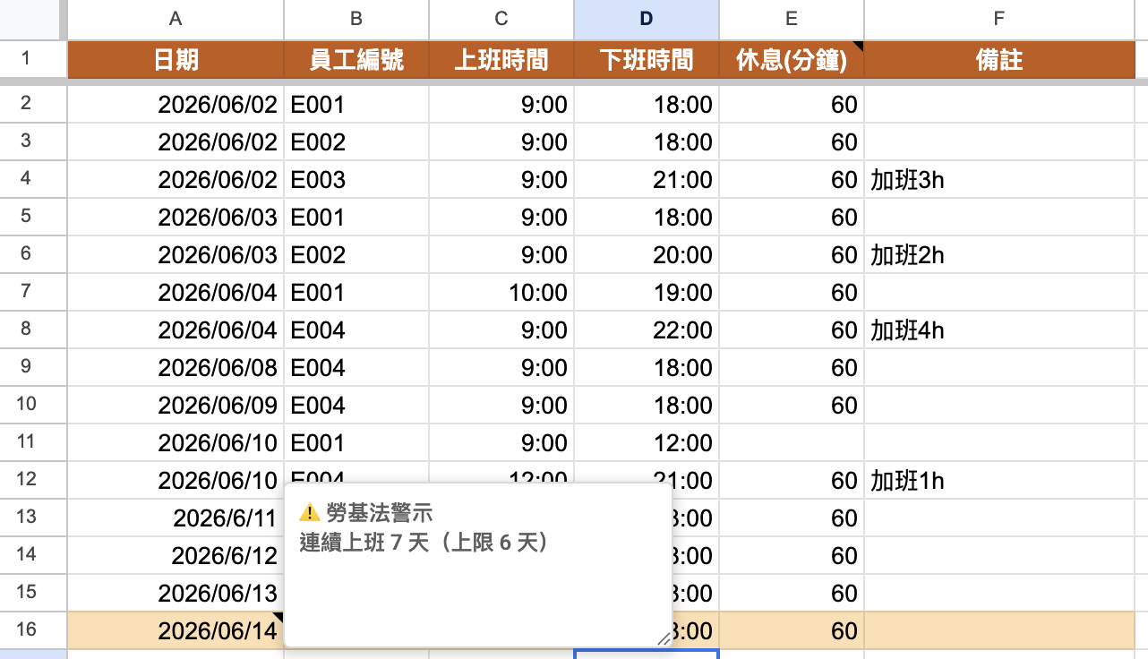Image resolution: width=1148 pixels, height=659 pixels.
Task: Select column F header
Action: [998, 20]
